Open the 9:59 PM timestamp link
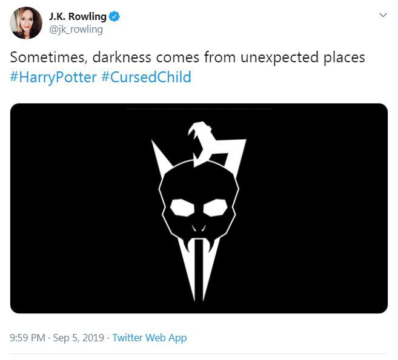This screenshot has width=398, height=360. click(x=27, y=338)
